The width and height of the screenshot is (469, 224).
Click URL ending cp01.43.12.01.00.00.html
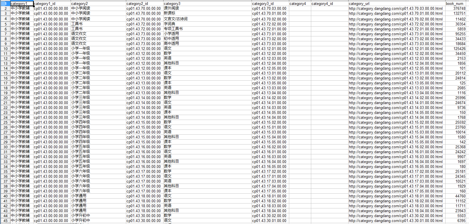397,49
